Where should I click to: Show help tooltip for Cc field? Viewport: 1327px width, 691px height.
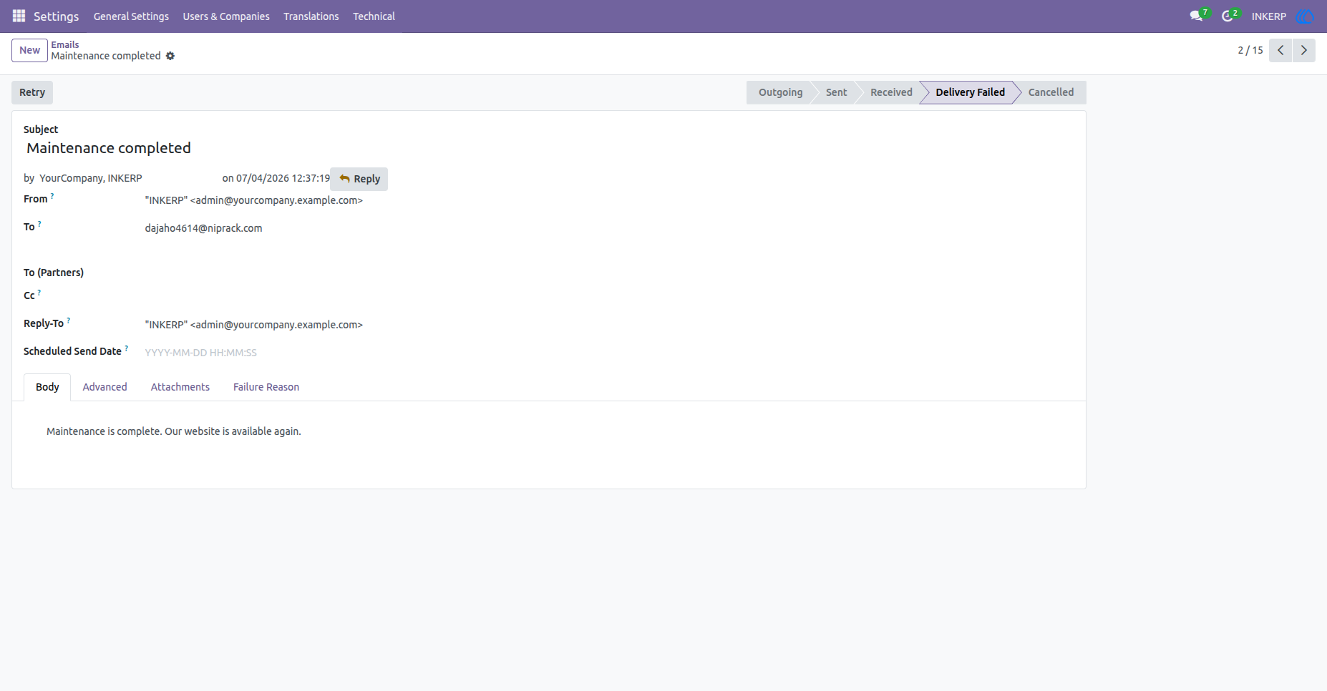[x=39, y=293]
